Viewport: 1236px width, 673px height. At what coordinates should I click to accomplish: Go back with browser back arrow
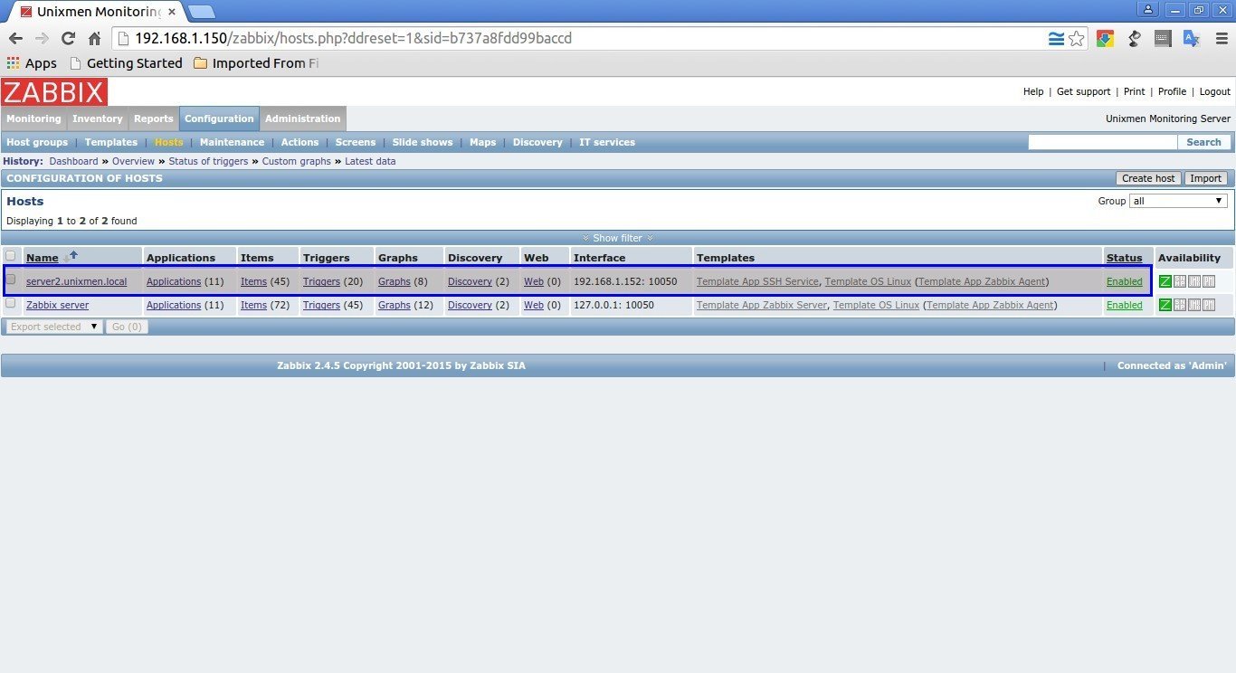(x=15, y=38)
